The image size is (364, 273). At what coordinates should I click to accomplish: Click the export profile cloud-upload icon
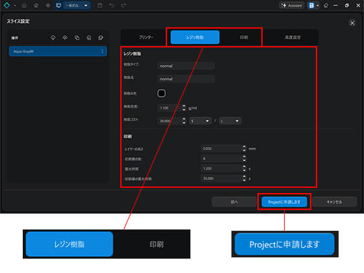click(65, 38)
